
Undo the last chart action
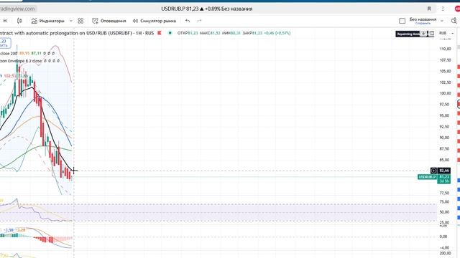pos(188,21)
